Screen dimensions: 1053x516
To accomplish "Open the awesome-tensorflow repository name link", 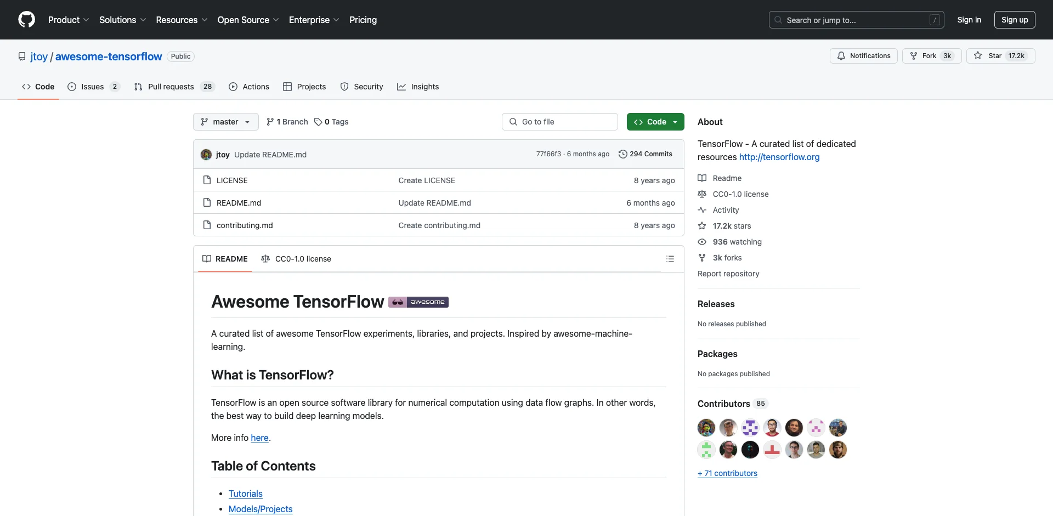I will click(109, 56).
